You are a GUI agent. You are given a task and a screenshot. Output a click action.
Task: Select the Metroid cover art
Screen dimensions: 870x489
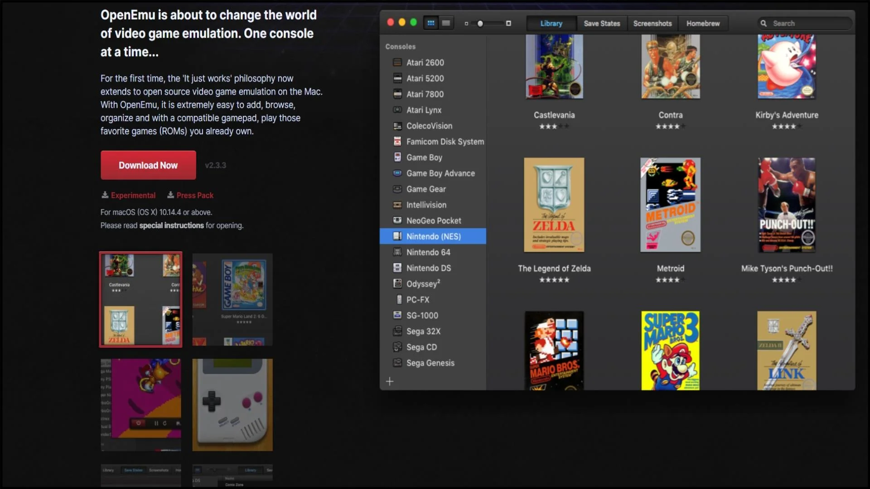(671, 205)
